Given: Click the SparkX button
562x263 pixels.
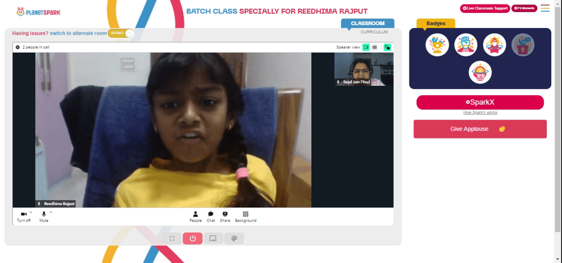Looking at the screenshot, I should coord(480,102).
